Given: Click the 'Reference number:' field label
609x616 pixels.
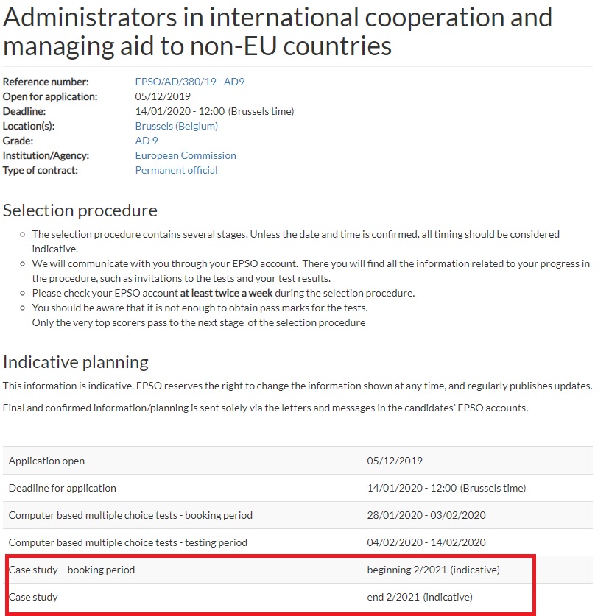Looking at the screenshot, I should point(46,82).
